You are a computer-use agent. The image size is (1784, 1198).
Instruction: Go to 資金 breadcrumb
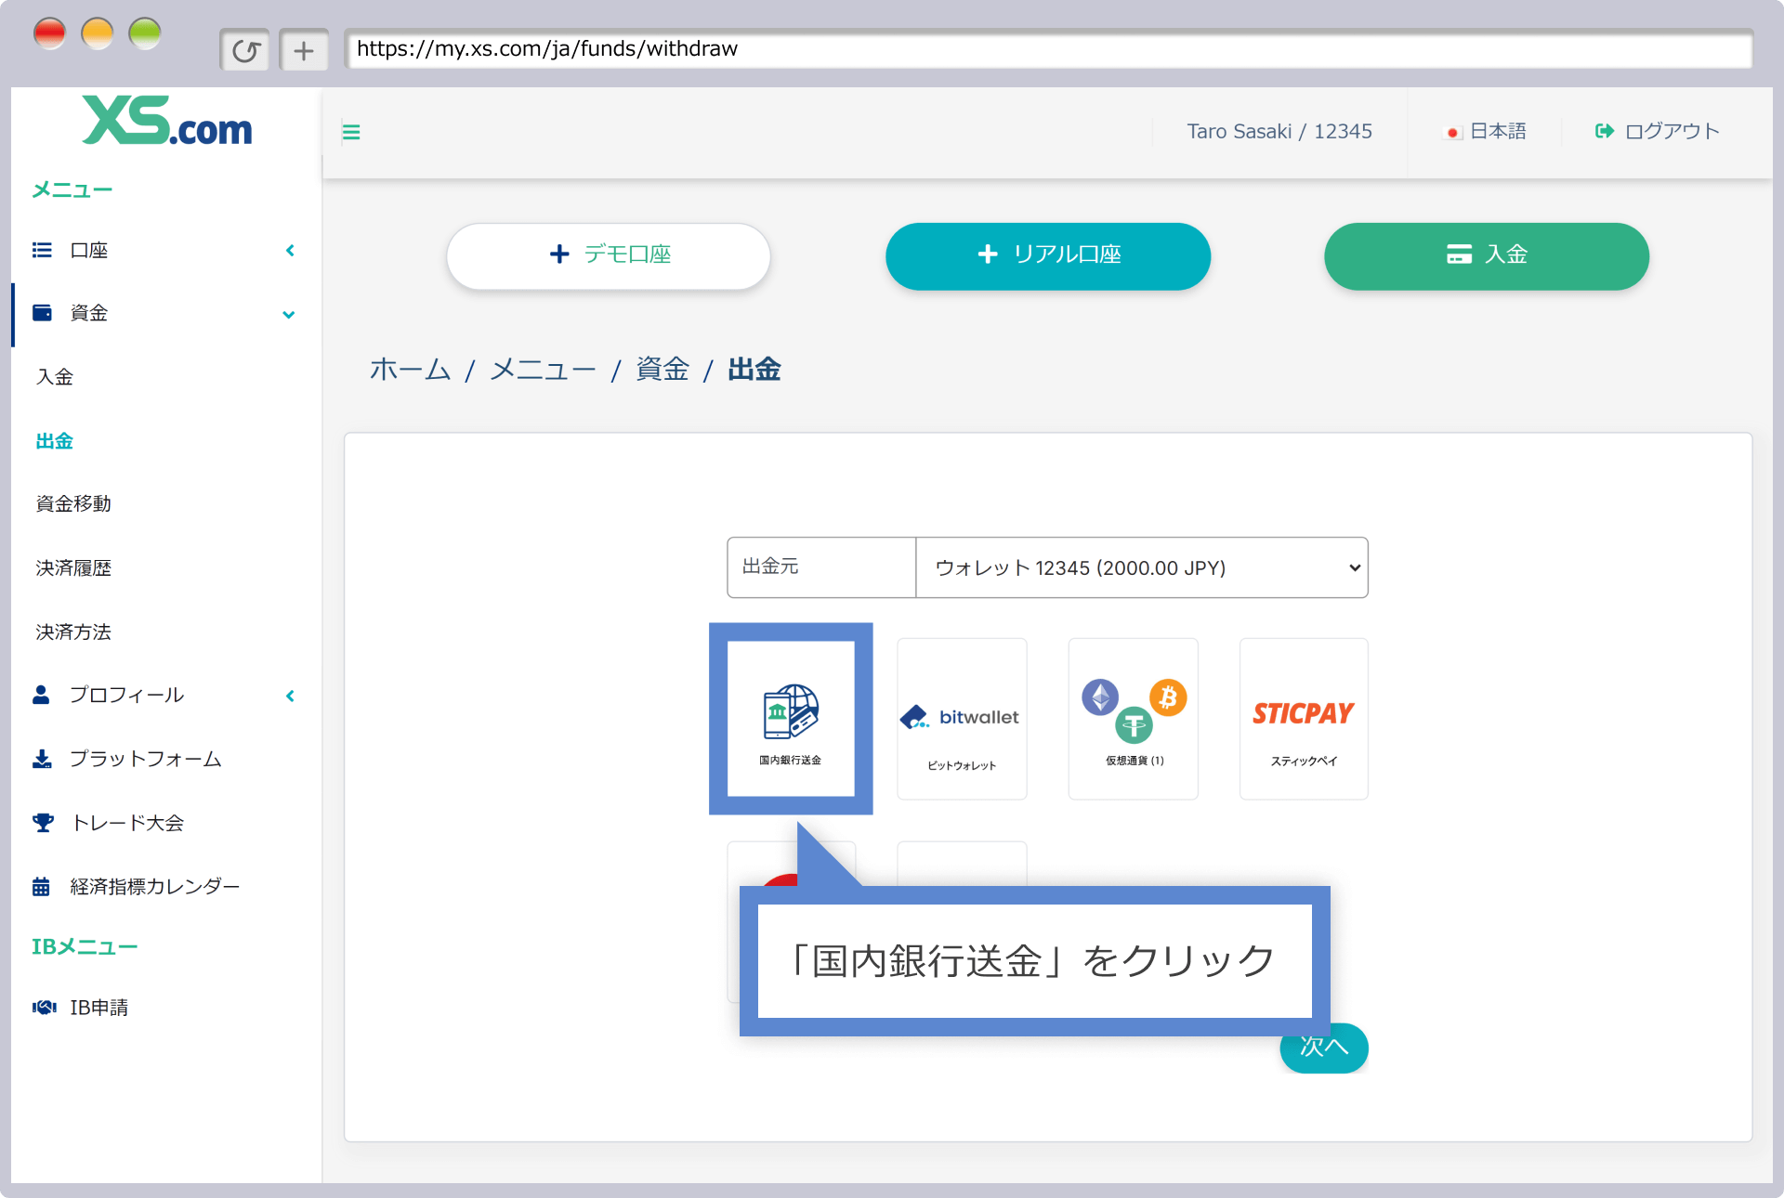662,370
